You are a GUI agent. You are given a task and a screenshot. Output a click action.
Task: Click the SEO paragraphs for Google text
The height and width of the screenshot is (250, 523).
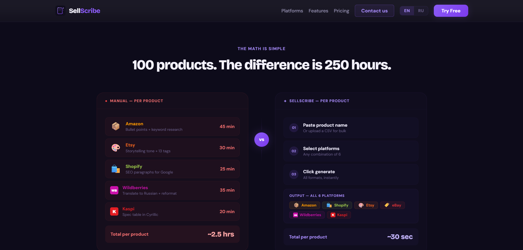pos(149,172)
